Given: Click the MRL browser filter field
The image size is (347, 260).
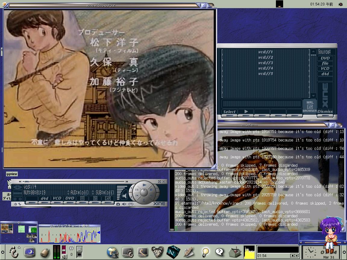Looking at the screenshot, I should (261, 103).
